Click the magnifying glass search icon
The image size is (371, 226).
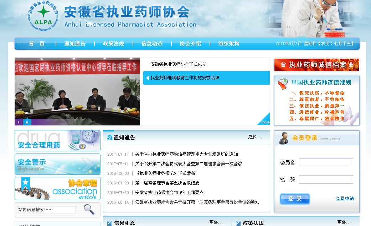coord(89,210)
